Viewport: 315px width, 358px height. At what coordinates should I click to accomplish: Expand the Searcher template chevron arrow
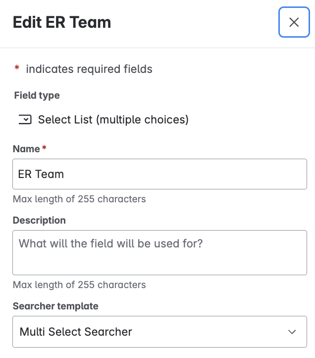(x=292, y=332)
